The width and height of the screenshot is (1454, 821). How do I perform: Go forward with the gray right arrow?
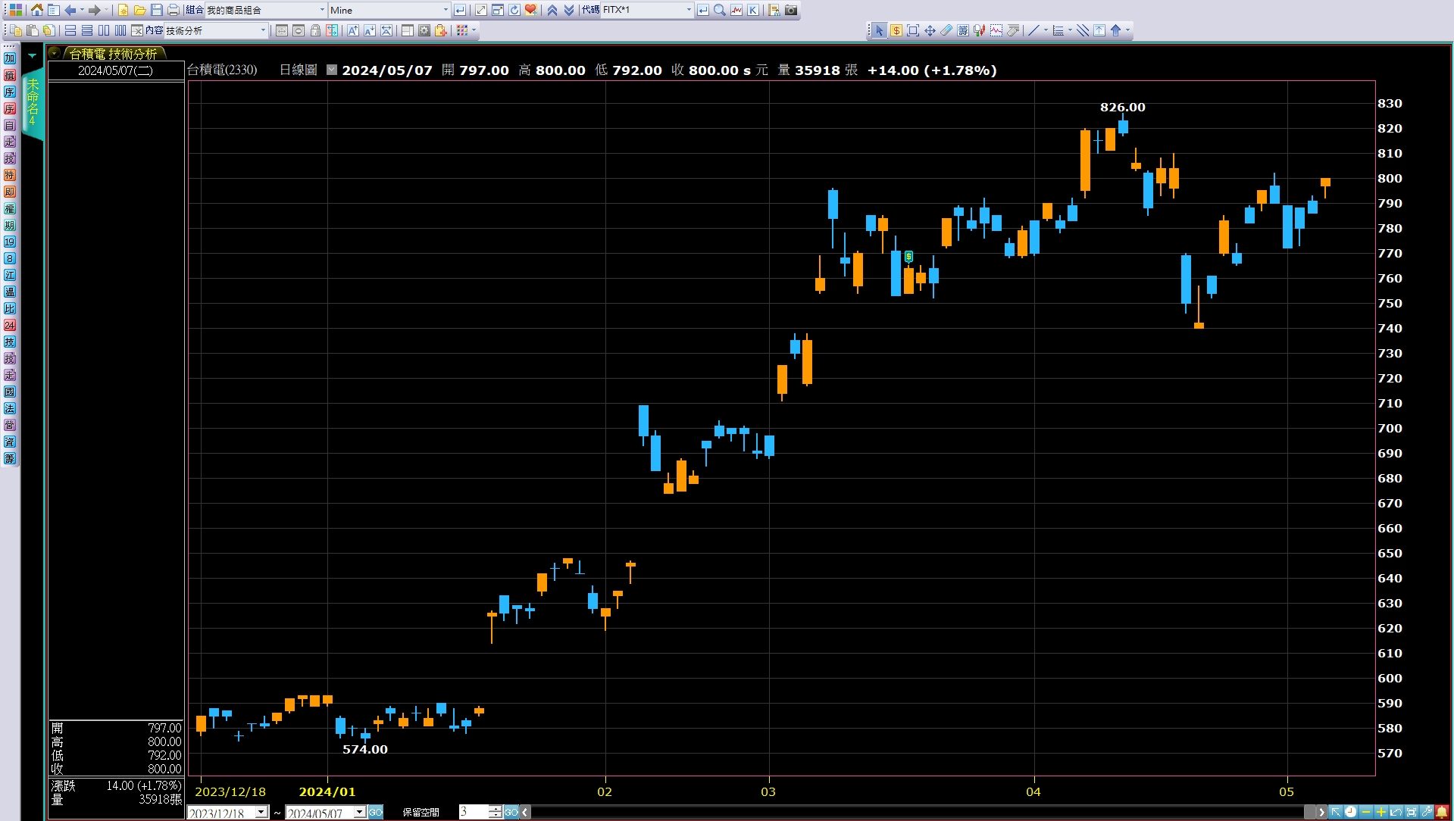coord(94,10)
